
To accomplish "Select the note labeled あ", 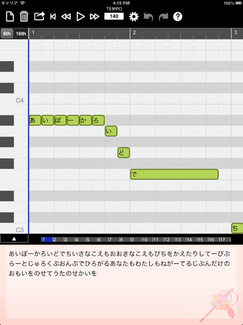I will [x=35, y=121].
